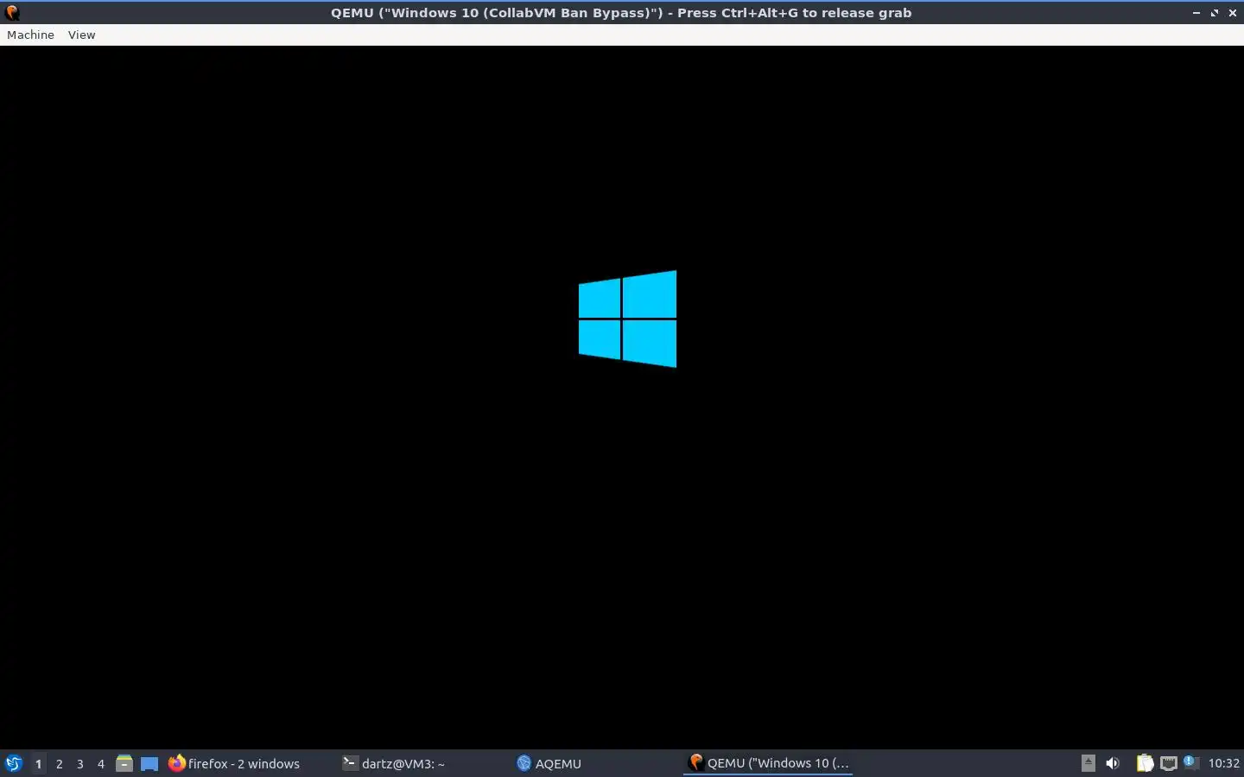Open the View menu
The image size is (1244, 777).
coord(81,35)
